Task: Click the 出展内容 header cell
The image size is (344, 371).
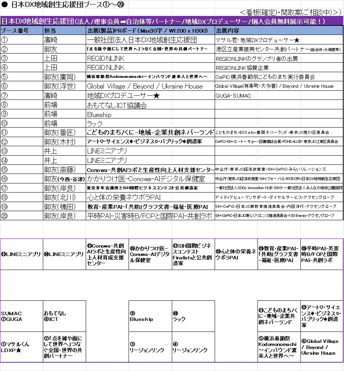Action: tap(279, 31)
